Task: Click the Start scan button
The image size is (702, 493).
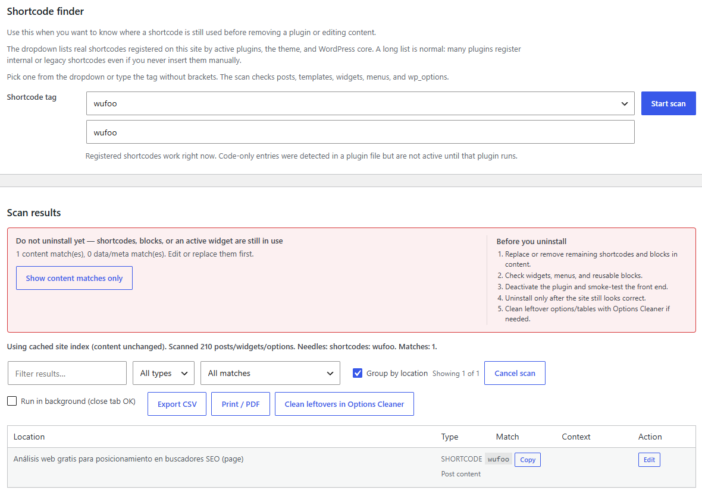Action: (x=668, y=103)
